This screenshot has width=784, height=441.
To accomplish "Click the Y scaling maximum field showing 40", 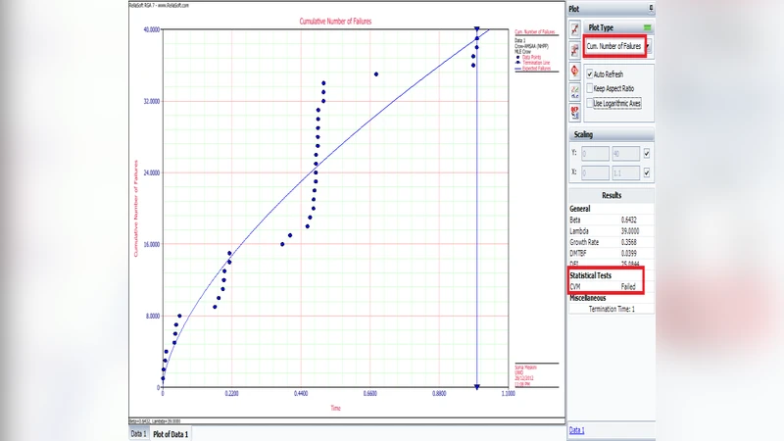I will click(x=626, y=154).
